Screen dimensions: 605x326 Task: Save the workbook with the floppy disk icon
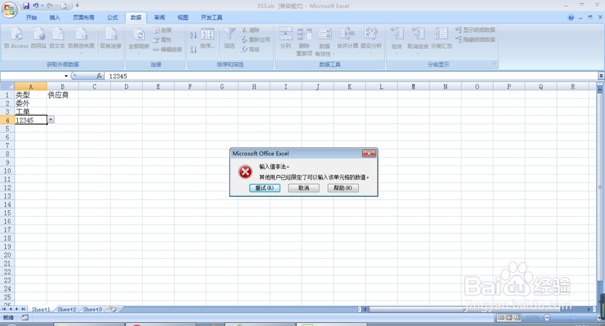pyautogui.click(x=26, y=5)
